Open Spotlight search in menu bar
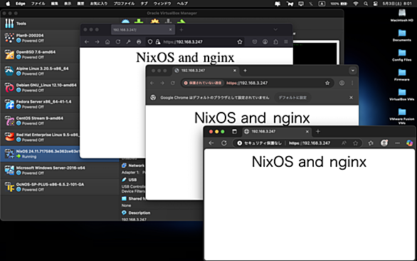Viewport: 417px width, 261px height. 366,4
